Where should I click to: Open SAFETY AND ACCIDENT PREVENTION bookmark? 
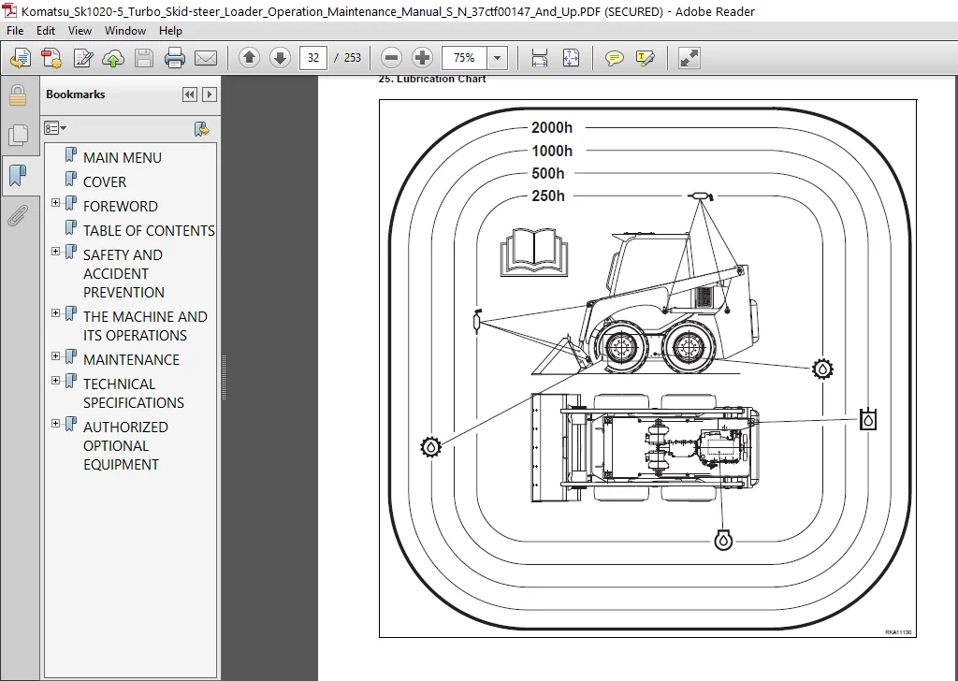123,274
